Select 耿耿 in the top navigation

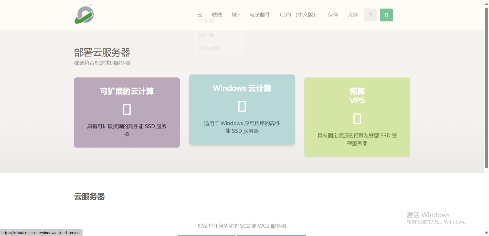coord(217,15)
